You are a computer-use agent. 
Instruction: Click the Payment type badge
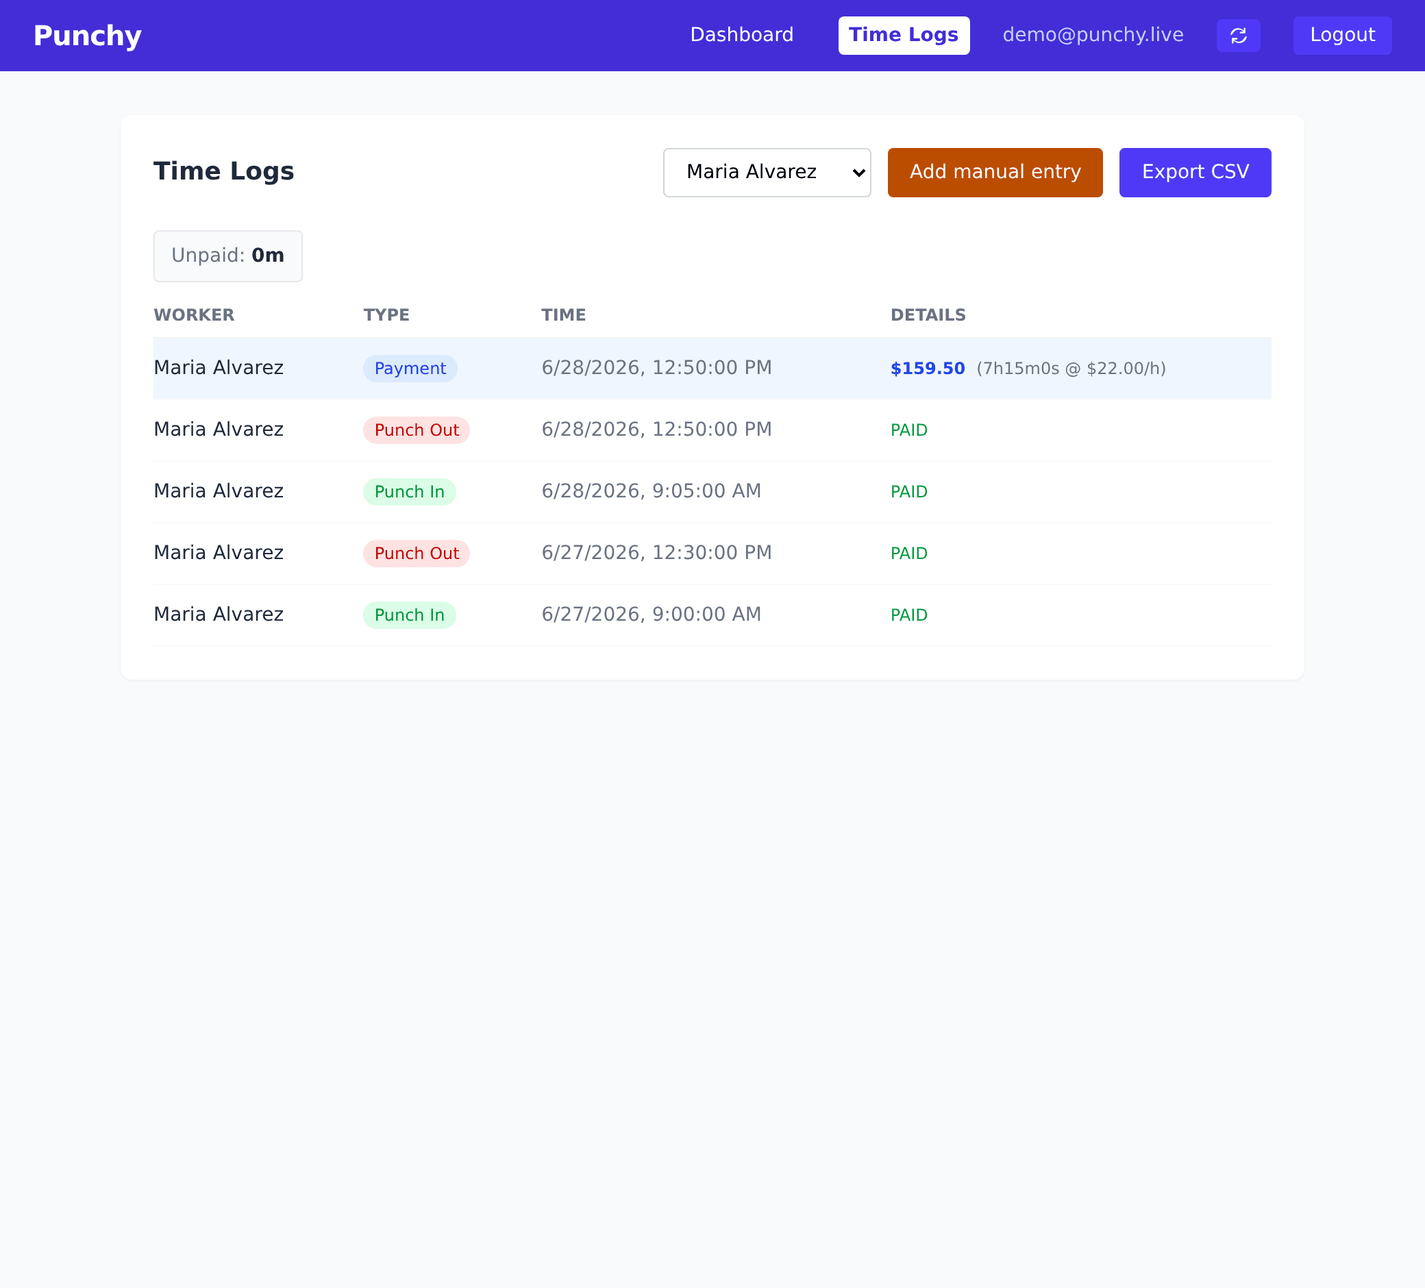point(410,369)
